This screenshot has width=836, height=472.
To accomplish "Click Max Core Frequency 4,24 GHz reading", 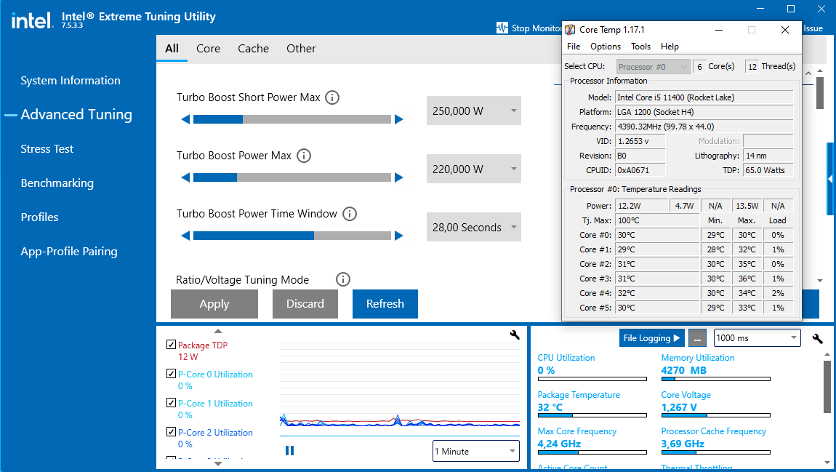I will (559, 444).
